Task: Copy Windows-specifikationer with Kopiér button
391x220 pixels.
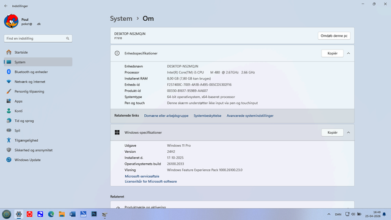Action: (x=332, y=133)
